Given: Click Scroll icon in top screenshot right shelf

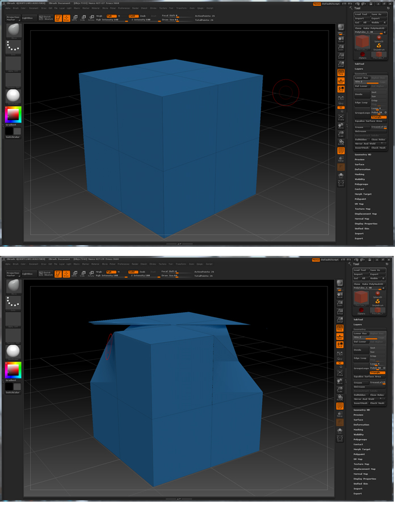Looking at the screenshot, I should click(x=341, y=40).
